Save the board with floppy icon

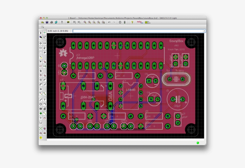(x=47, y=22)
